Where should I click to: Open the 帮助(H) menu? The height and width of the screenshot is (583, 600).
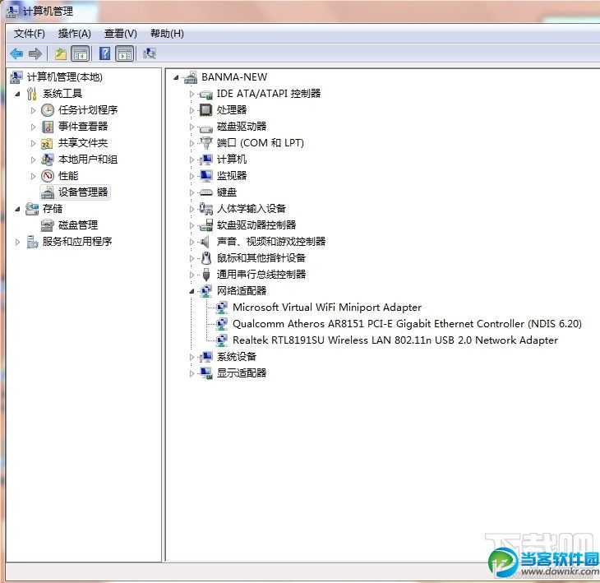click(x=167, y=34)
